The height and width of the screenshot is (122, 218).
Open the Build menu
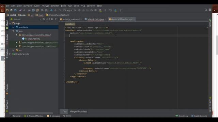64,6
